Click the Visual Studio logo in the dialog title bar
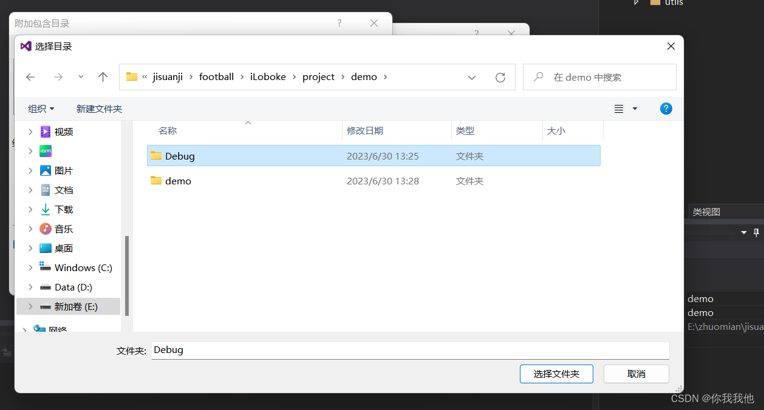 (x=26, y=45)
